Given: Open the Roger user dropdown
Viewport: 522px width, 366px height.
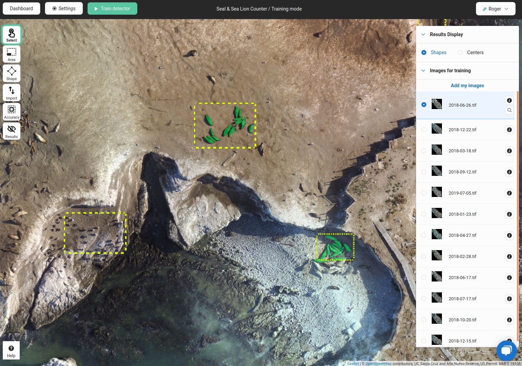Looking at the screenshot, I should pyautogui.click(x=496, y=9).
